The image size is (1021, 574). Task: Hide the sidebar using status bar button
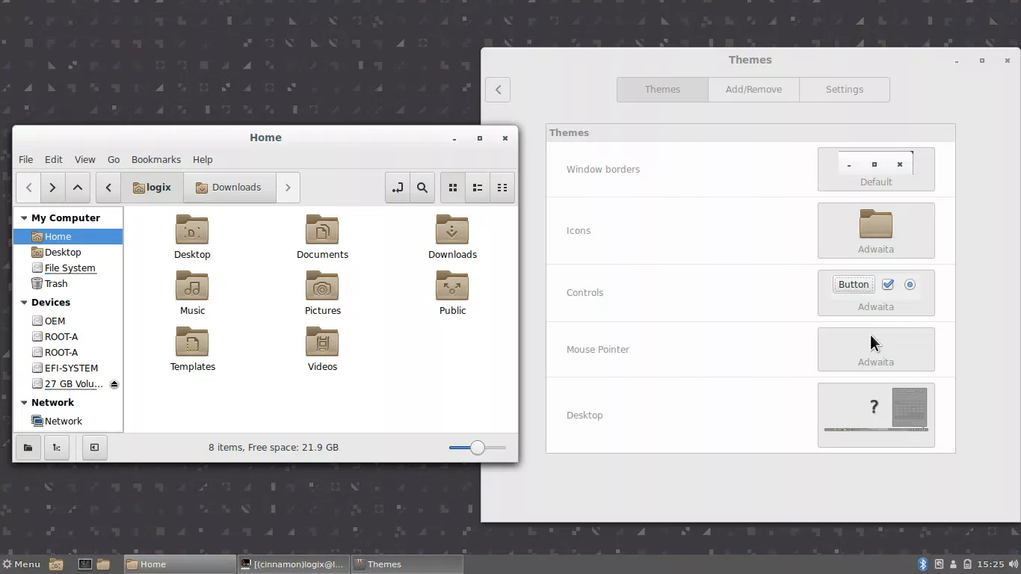[x=94, y=448]
